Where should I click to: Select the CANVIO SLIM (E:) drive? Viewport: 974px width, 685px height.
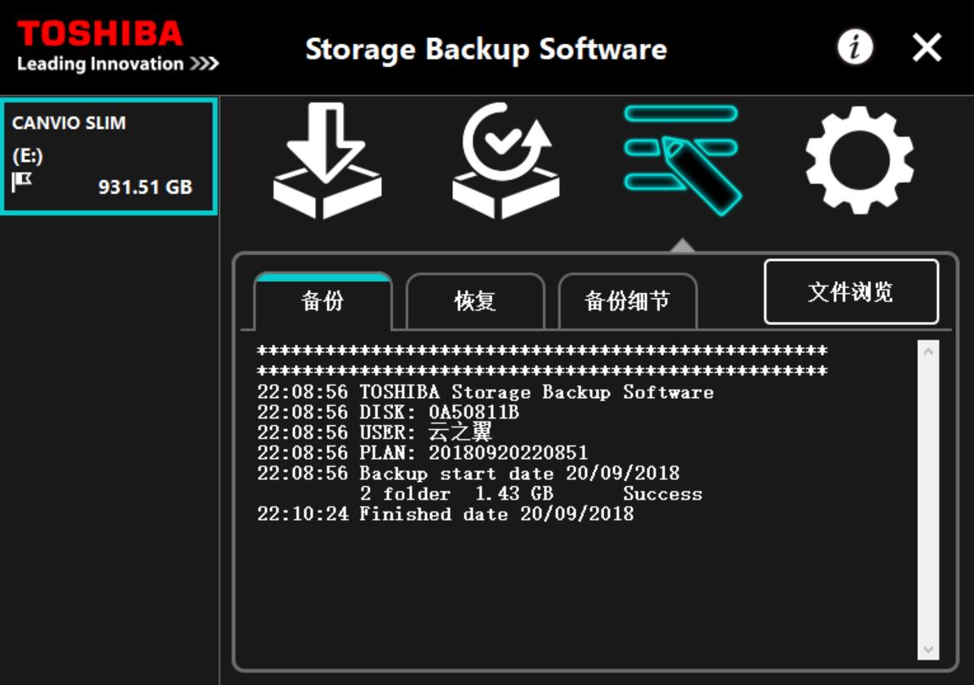coord(109,156)
